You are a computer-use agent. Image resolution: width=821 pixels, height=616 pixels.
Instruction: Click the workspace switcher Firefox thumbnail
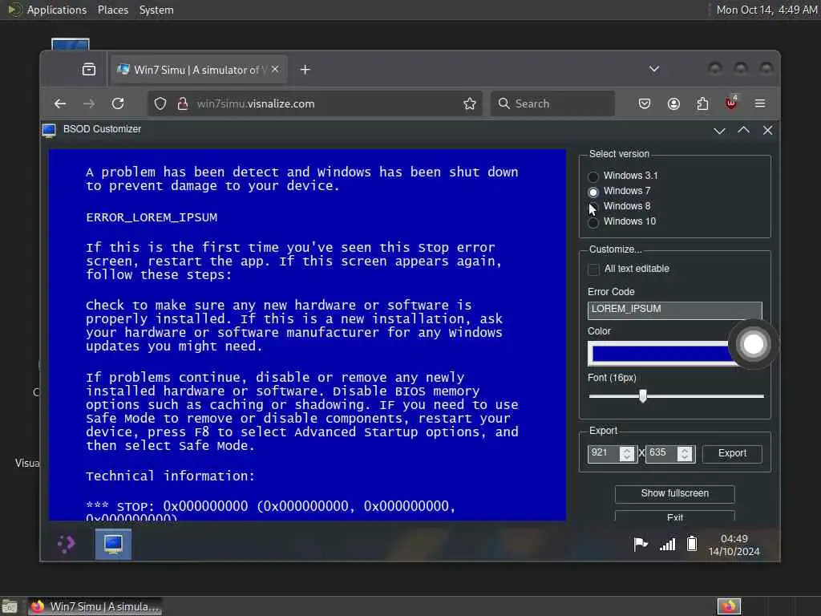[729, 606]
